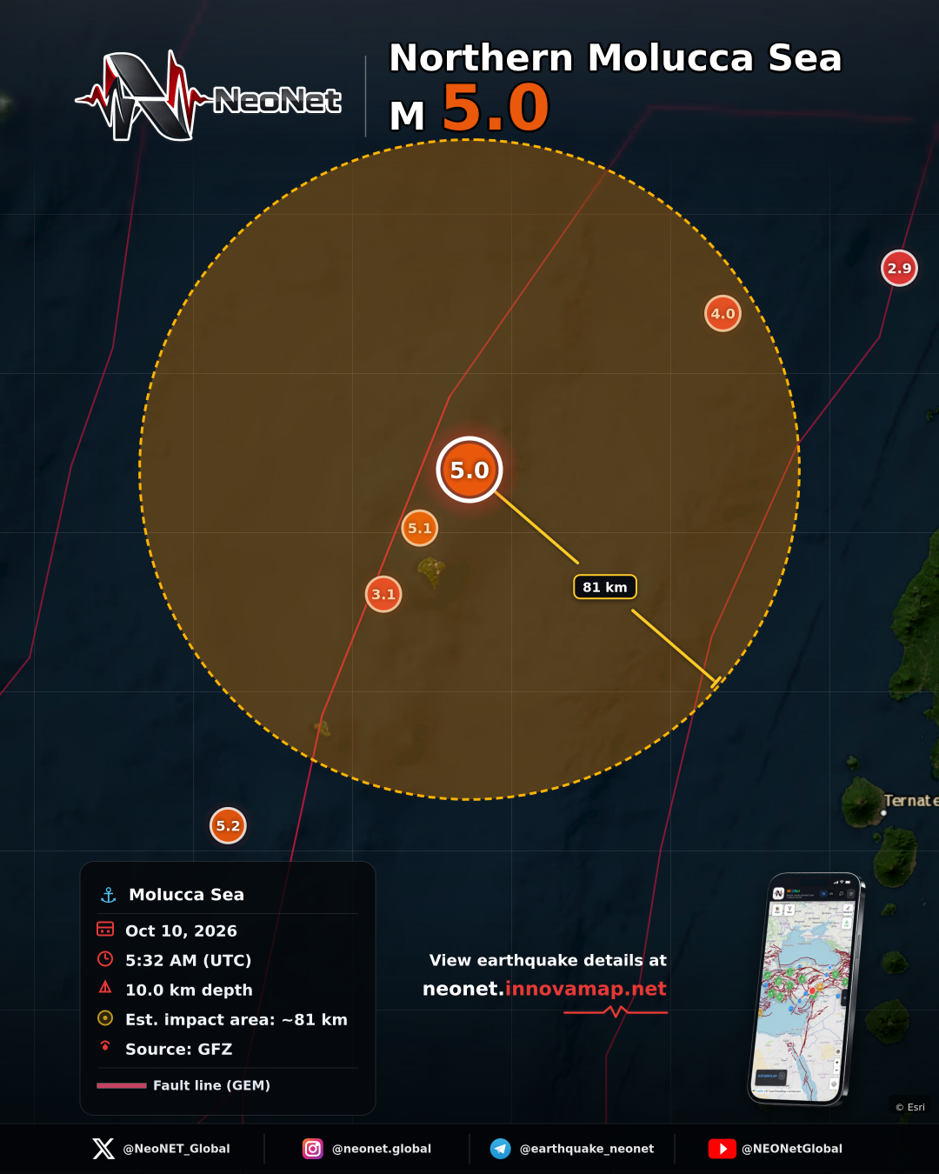Click the Telegram icon
Viewport: 939px width, 1174px height.
pyautogui.click(x=501, y=1149)
